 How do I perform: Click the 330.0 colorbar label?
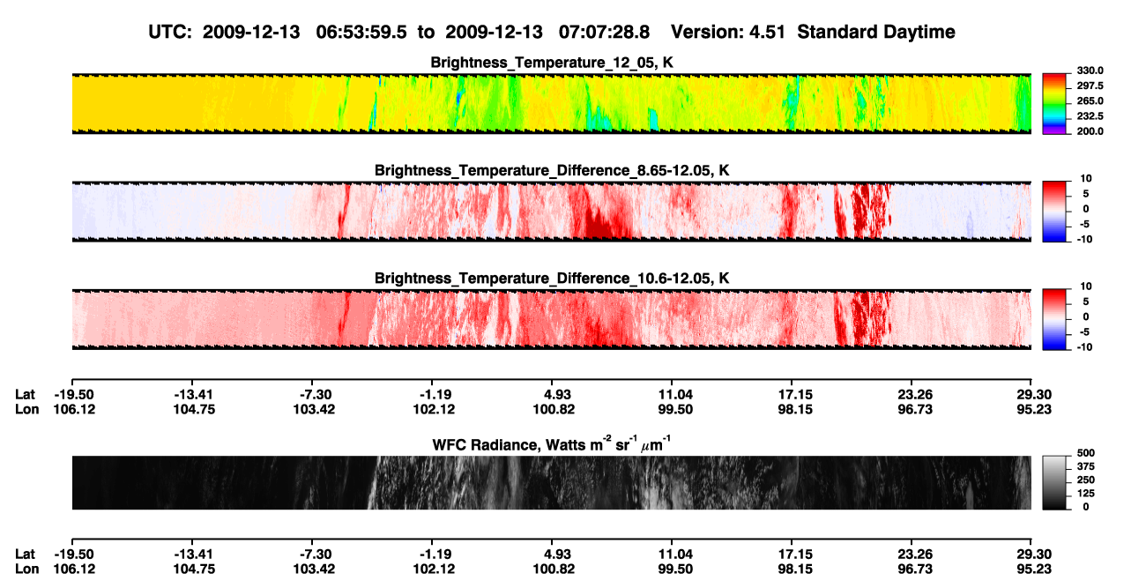pos(1091,71)
